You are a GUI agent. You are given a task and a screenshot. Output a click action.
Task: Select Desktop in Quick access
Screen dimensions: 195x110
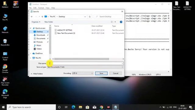[x=40, y=32]
